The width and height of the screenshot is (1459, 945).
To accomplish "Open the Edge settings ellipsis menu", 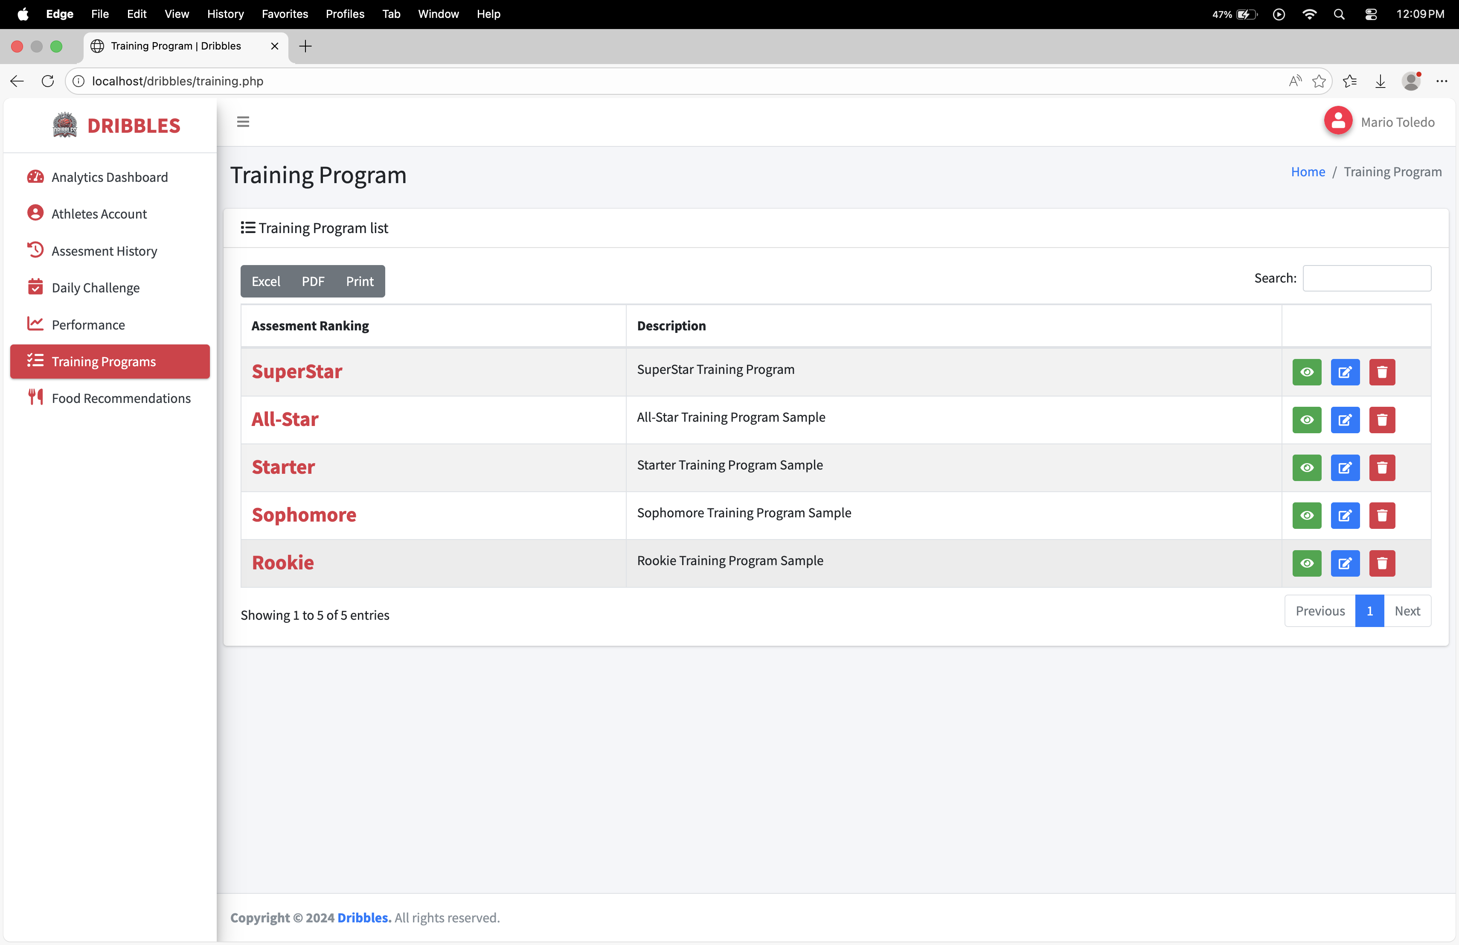I will (1441, 81).
